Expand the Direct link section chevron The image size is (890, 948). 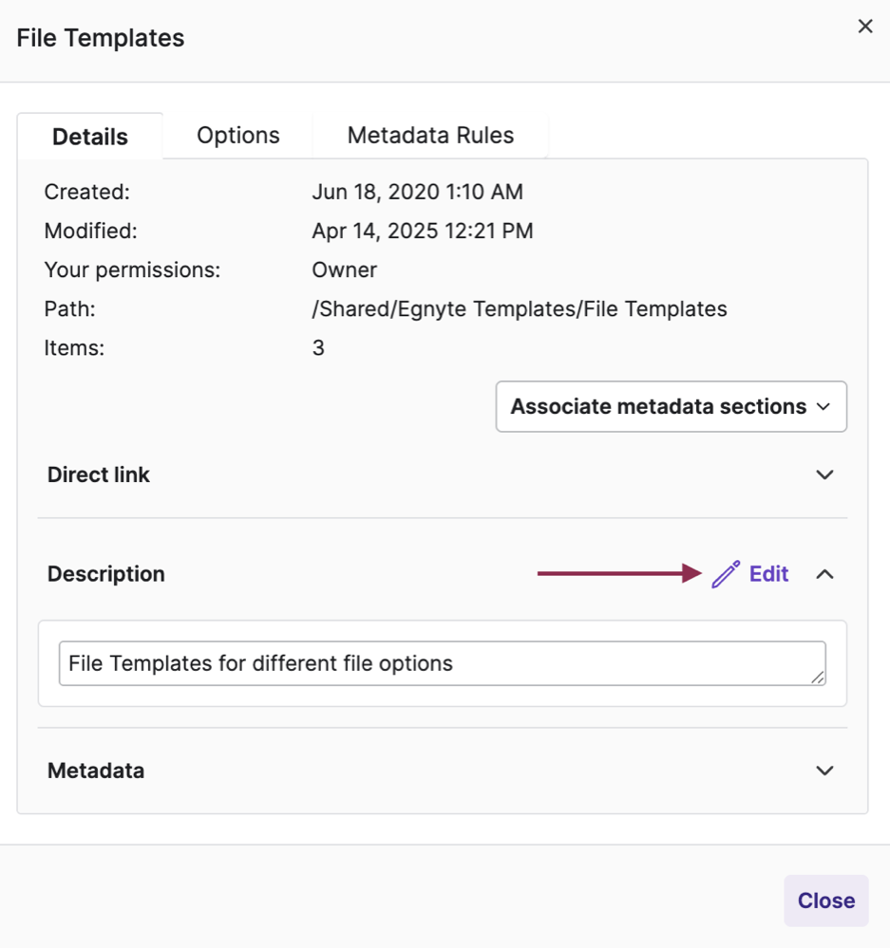[x=824, y=474]
